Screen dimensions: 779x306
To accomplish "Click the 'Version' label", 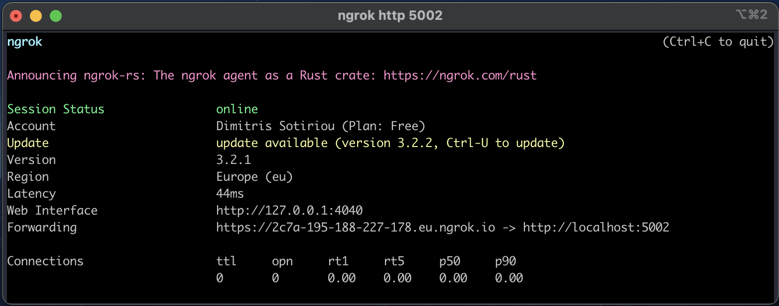I will pyautogui.click(x=31, y=160).
